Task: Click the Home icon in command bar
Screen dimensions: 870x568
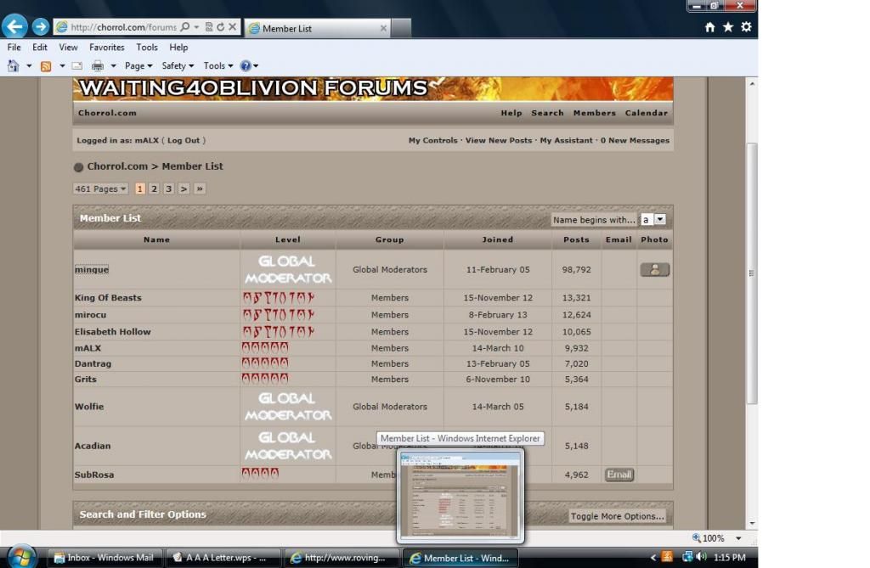Action: (14, 66)
